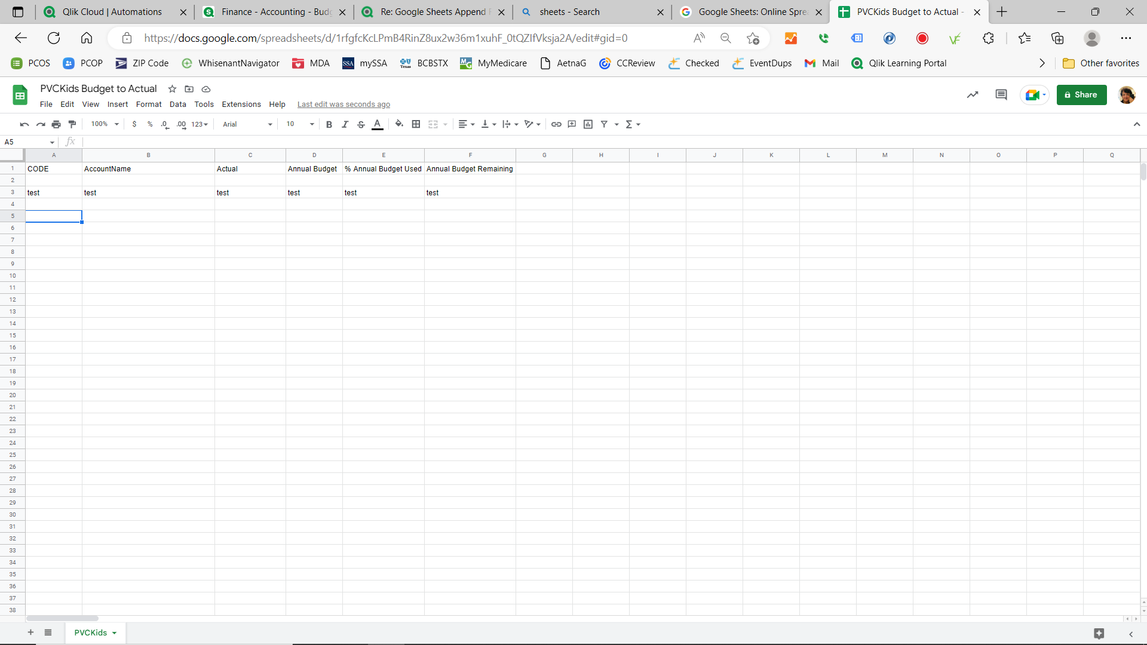Open the borders menu
The image size is (1147, 645).
point(416,124)
